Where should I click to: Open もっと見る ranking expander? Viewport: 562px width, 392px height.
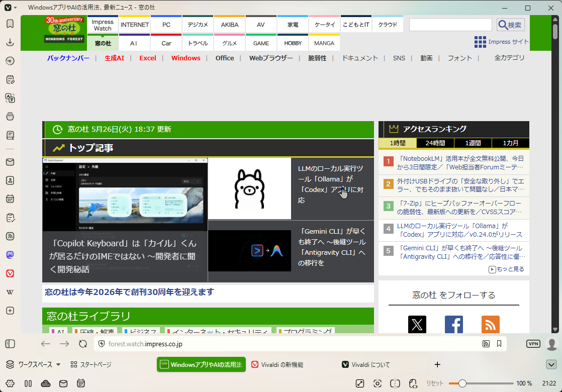tap(506, 269)
